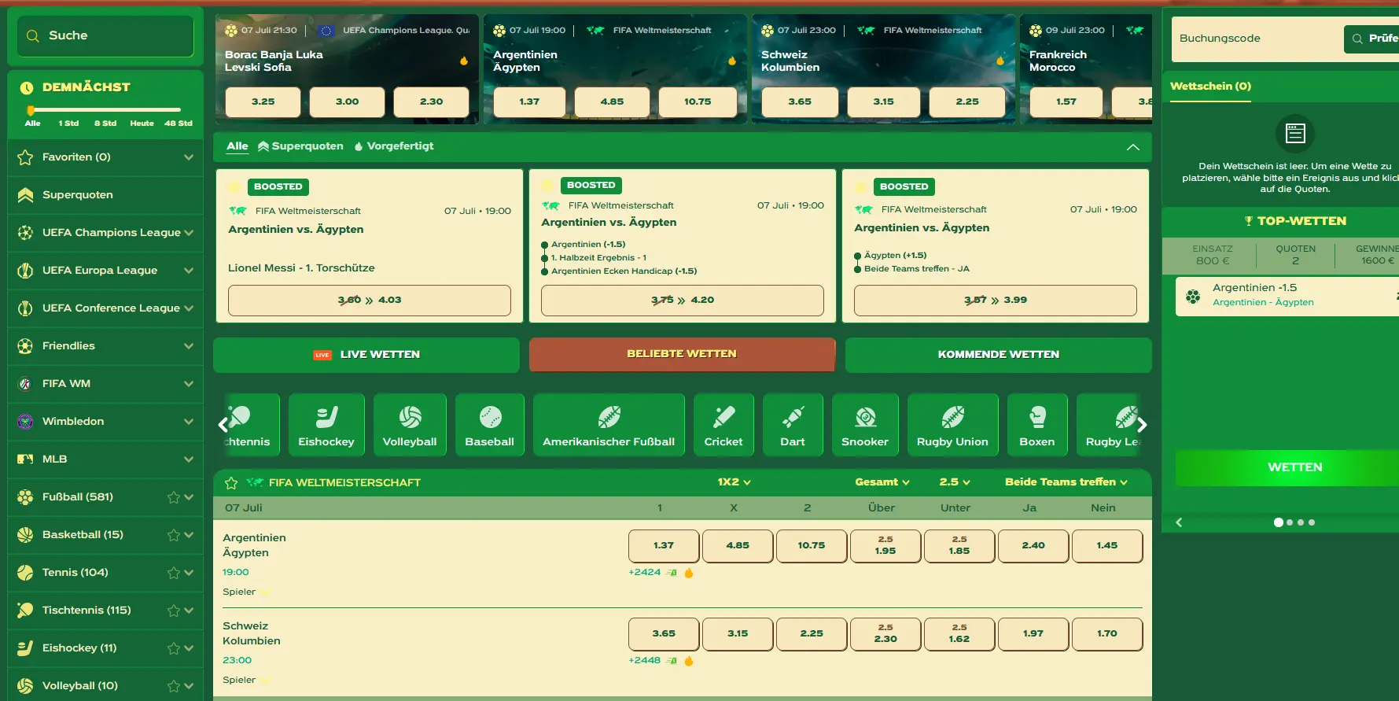Click the Demnächst clock icon
This screenshot has height=701, width=1399.
click(27, 87)
